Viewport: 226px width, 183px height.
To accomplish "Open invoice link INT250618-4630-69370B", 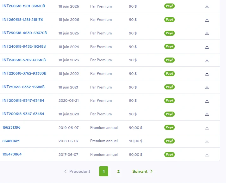I will 25,33.
